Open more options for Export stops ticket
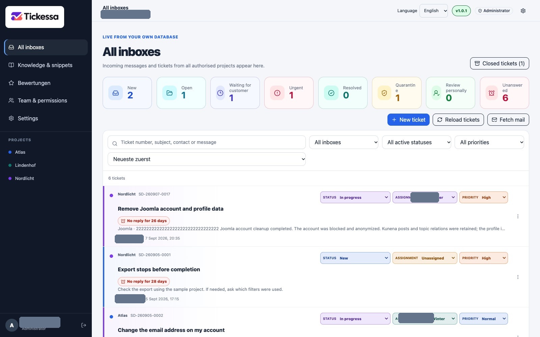Viewport: 540px width, 337px height. point(518,277)
